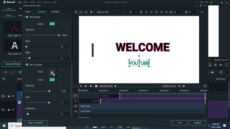Toggle lock on the lower main track
230x129 pixels.
click(x=9, y=110)
